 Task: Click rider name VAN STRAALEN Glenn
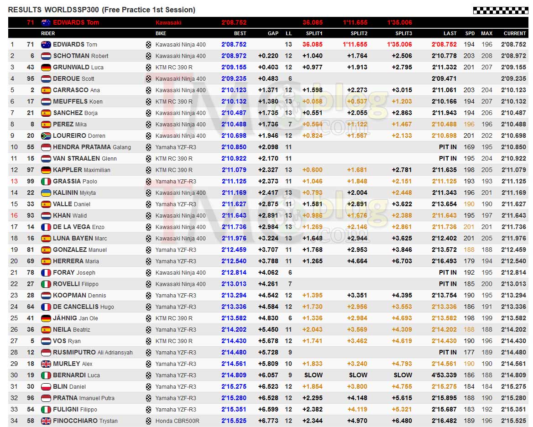tap(84, 159)
